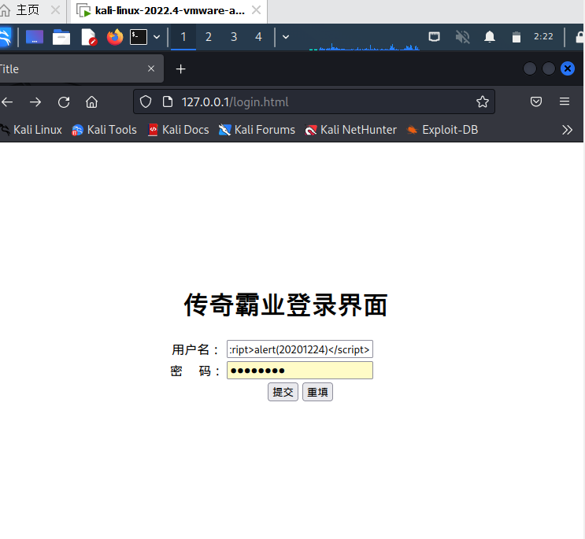Close the 主页 tab
Viewport: 585px width, 539px height.
click(56, 10)
